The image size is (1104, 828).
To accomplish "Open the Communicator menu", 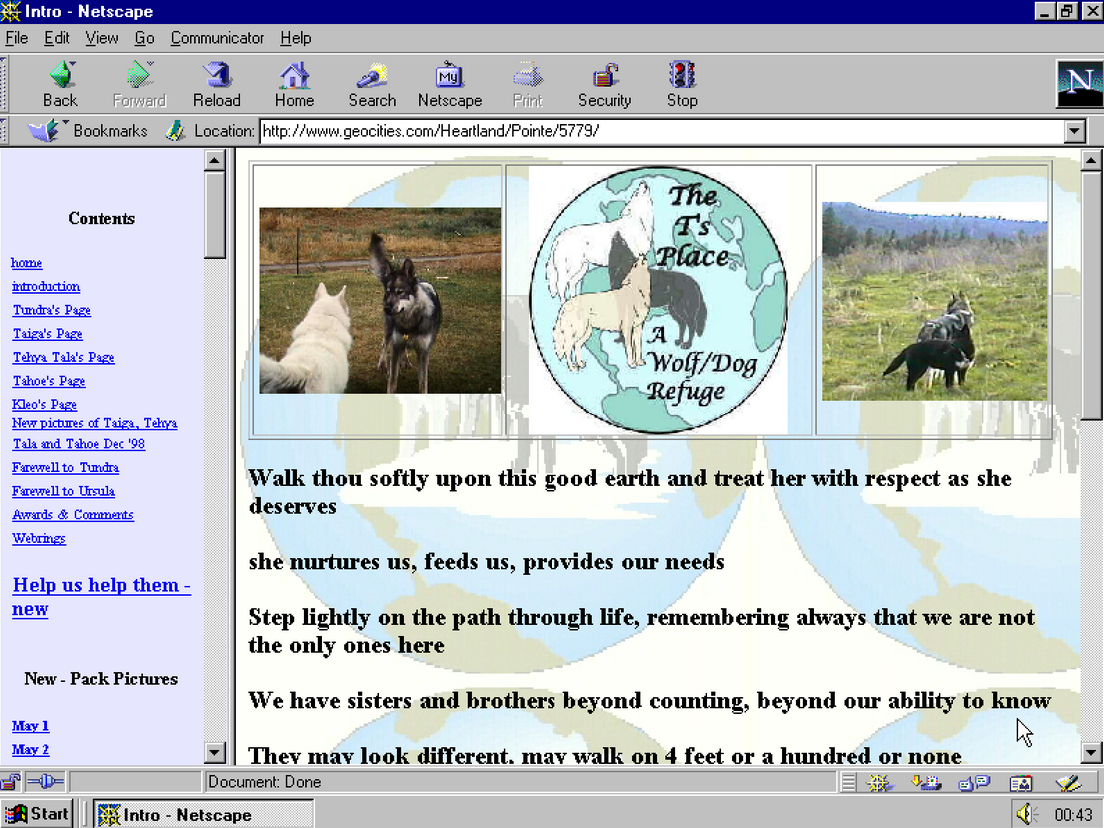I will (x=217, y=38).
